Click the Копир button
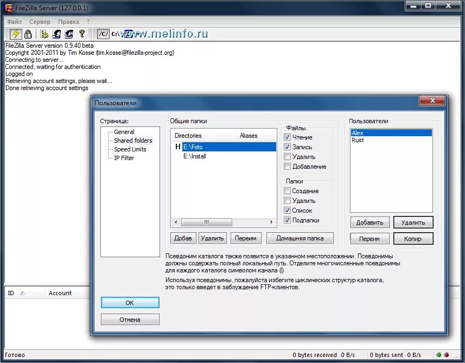Viewport: 465px width, 363px height. click(413, 238)
